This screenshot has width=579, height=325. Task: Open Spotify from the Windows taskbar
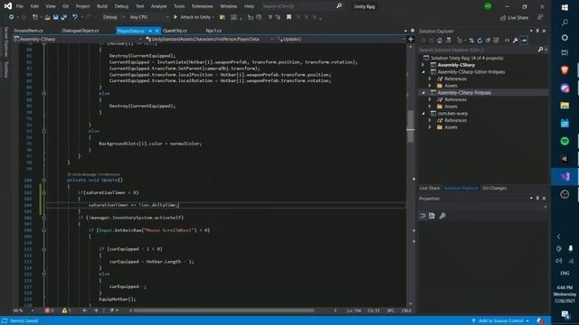point(565,141)
